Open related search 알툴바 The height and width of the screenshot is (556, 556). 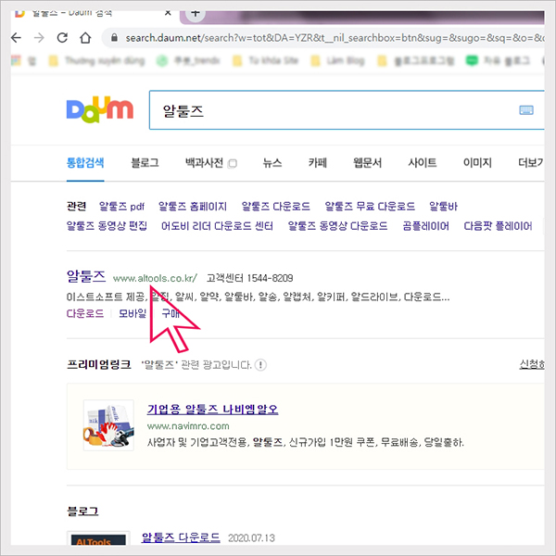(x=443, y=207)
